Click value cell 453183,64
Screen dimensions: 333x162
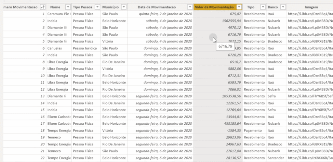(x=218, y=124)
